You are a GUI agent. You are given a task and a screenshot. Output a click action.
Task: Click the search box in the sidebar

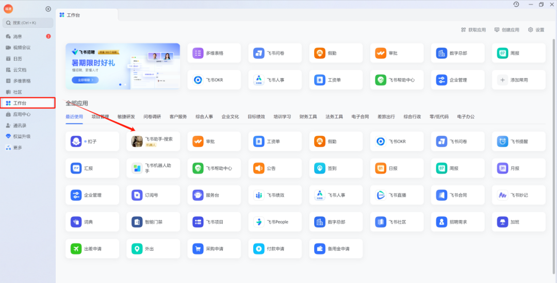(28, 23)
